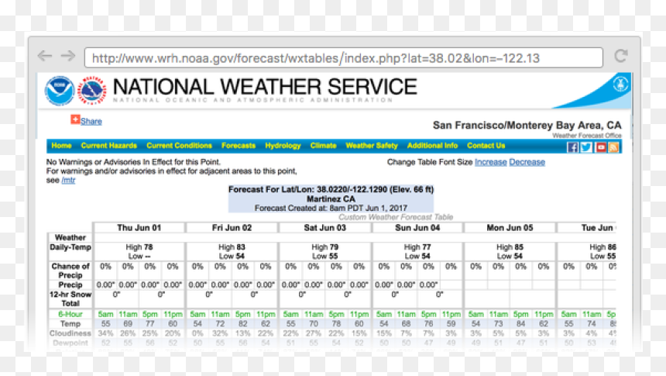Click the Dewpoint row label
This screenshot has height=376, width=666.
70,343
